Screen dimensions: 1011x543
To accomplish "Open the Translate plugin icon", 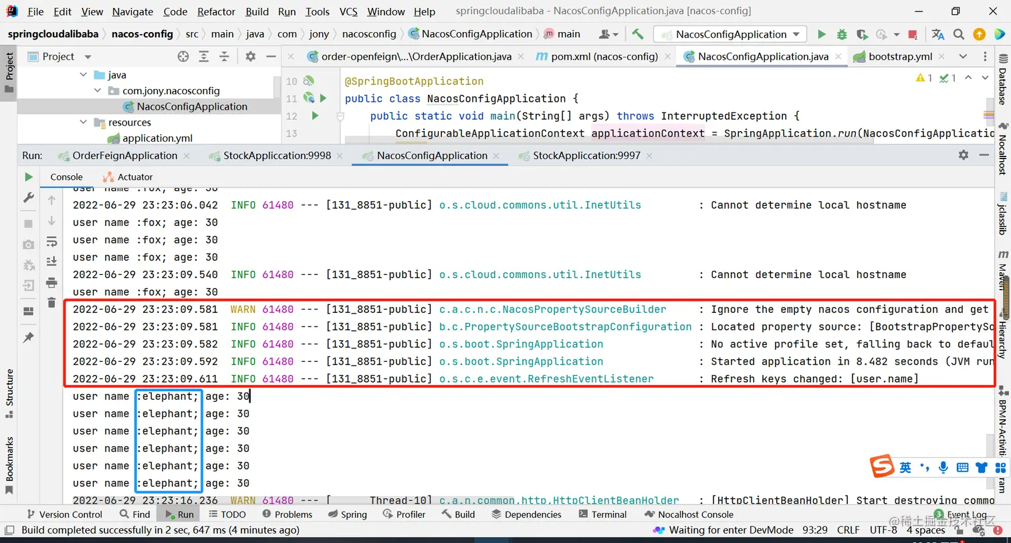I will click(x=938, y=34).
